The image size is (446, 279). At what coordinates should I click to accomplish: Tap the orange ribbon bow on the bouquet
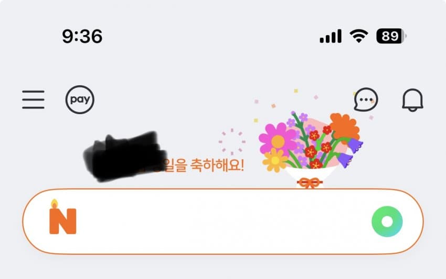click(x=310, y=183)
